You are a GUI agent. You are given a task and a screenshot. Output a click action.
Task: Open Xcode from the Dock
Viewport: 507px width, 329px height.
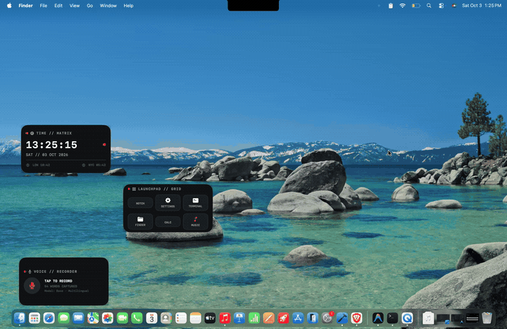point(342,318)
